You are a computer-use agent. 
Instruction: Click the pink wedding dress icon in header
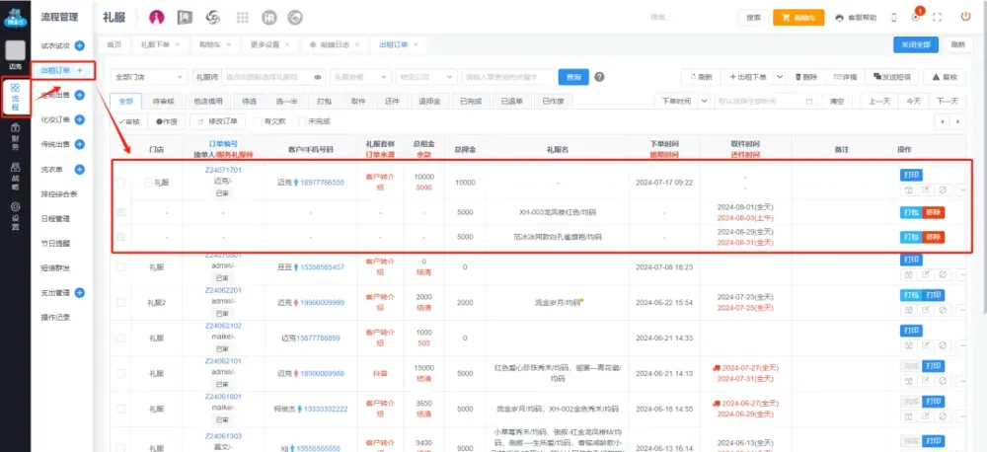click(157, 18)
